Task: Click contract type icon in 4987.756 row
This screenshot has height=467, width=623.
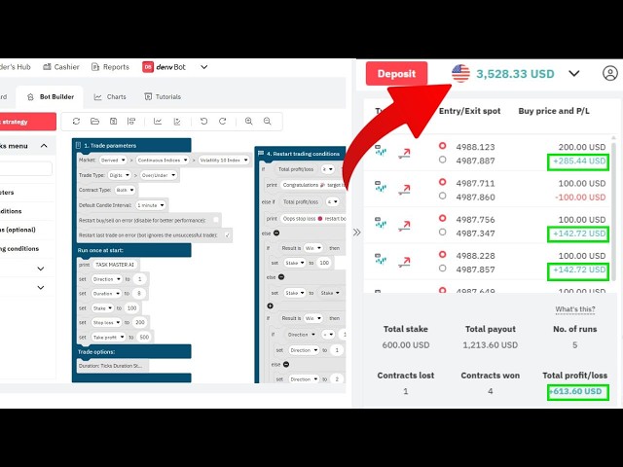Action: [381, 223]
